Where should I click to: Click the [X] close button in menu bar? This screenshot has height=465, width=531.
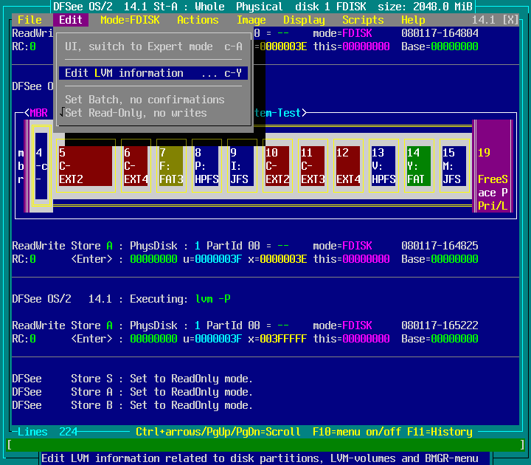(x=510, y=20)
